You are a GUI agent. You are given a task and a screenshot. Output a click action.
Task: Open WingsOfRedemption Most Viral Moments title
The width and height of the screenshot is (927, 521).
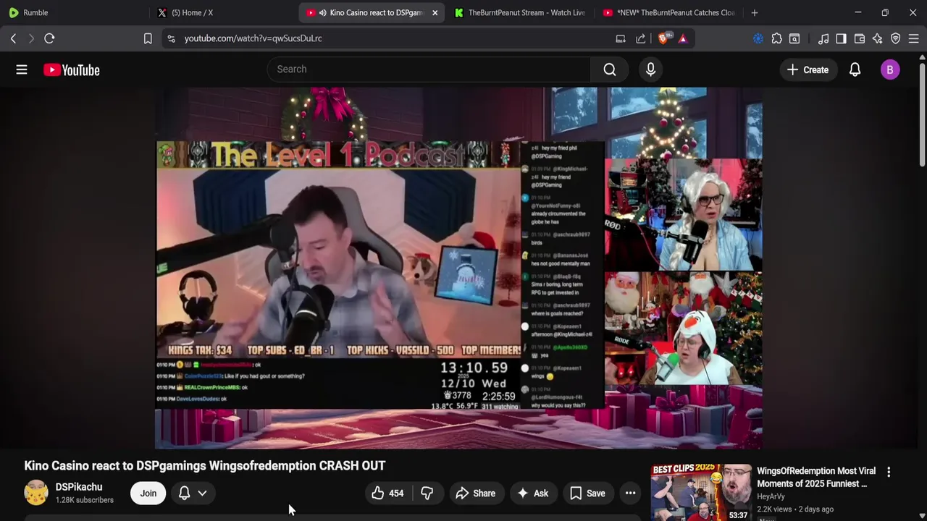816,477
